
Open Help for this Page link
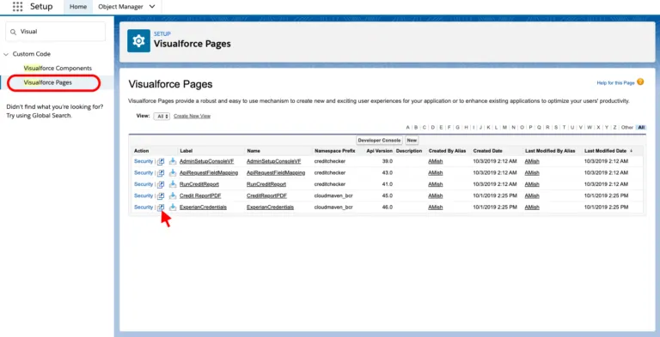(615, 83)
